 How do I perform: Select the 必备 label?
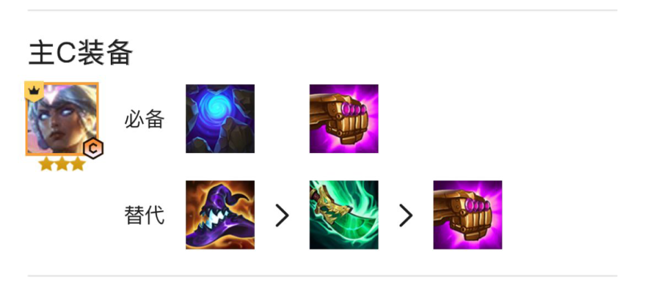(x=145, y=120)
